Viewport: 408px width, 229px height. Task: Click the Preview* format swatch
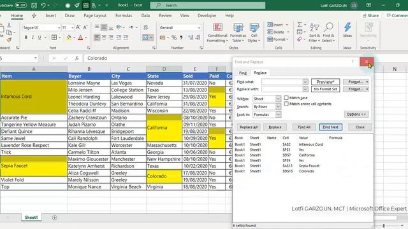325,82
